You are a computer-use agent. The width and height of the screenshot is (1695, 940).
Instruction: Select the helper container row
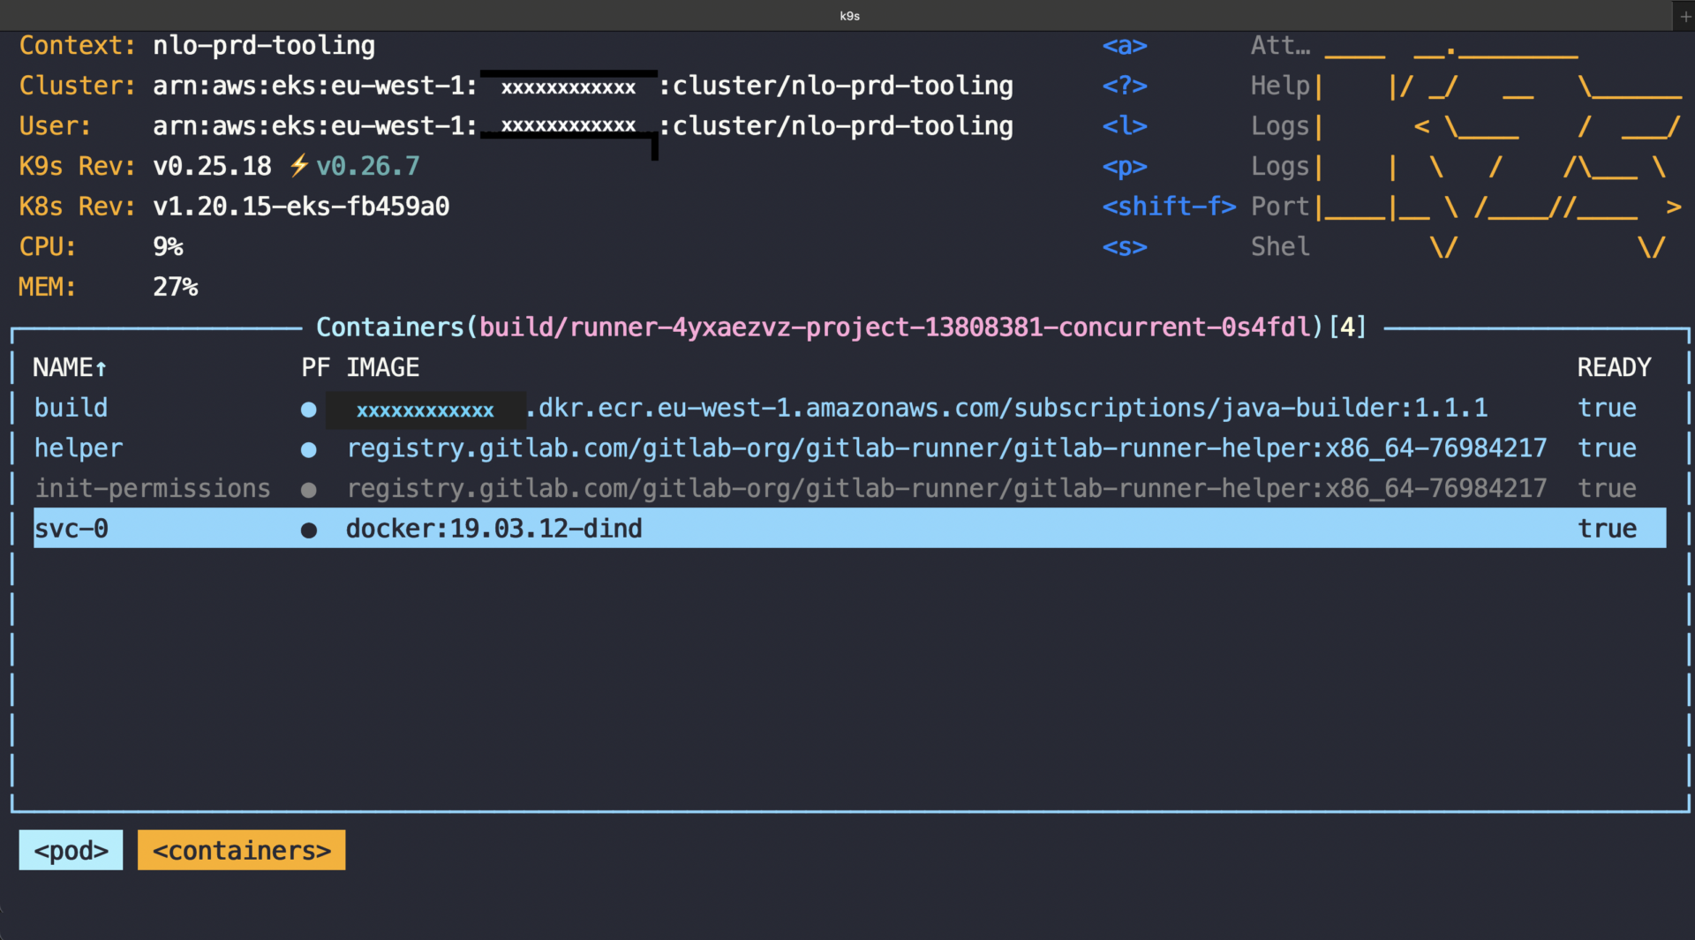click(x=79, y=448)
